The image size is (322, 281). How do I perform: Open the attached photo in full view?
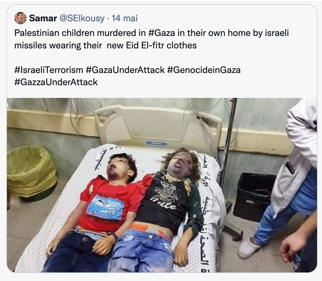(x=162, y=185)
